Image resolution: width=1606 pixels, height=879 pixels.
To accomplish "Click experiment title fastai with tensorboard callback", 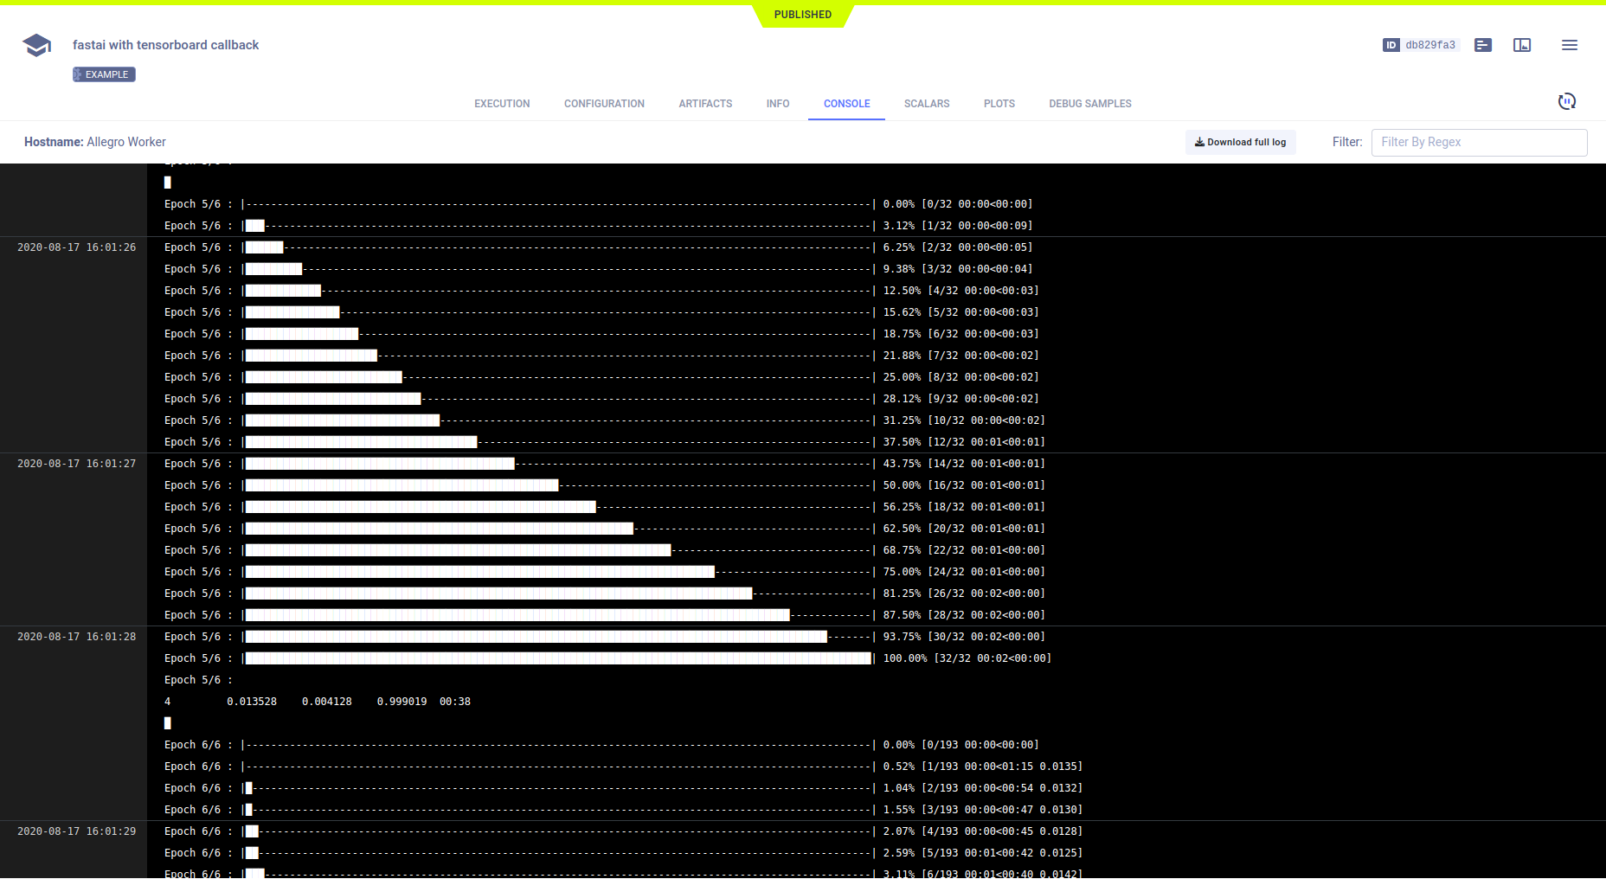I will click(x=165, y=45).
